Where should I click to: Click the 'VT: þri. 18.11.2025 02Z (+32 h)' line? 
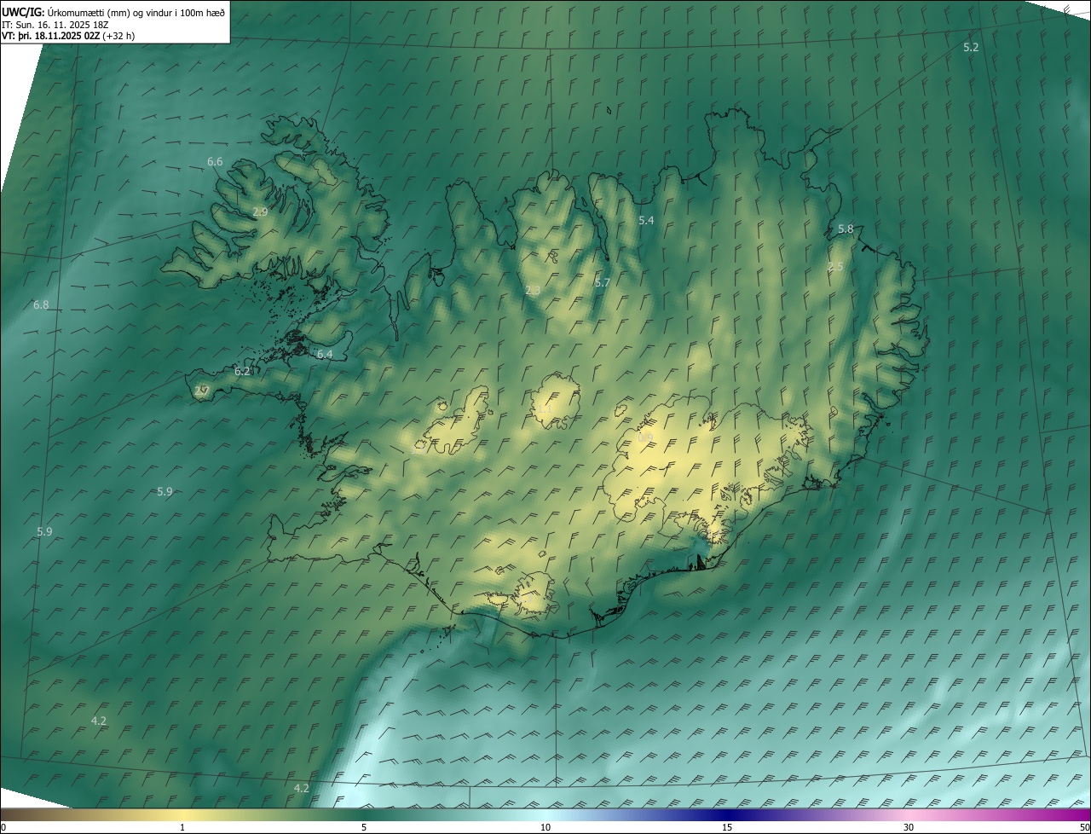pyautogui.click(x=68, y=36)
